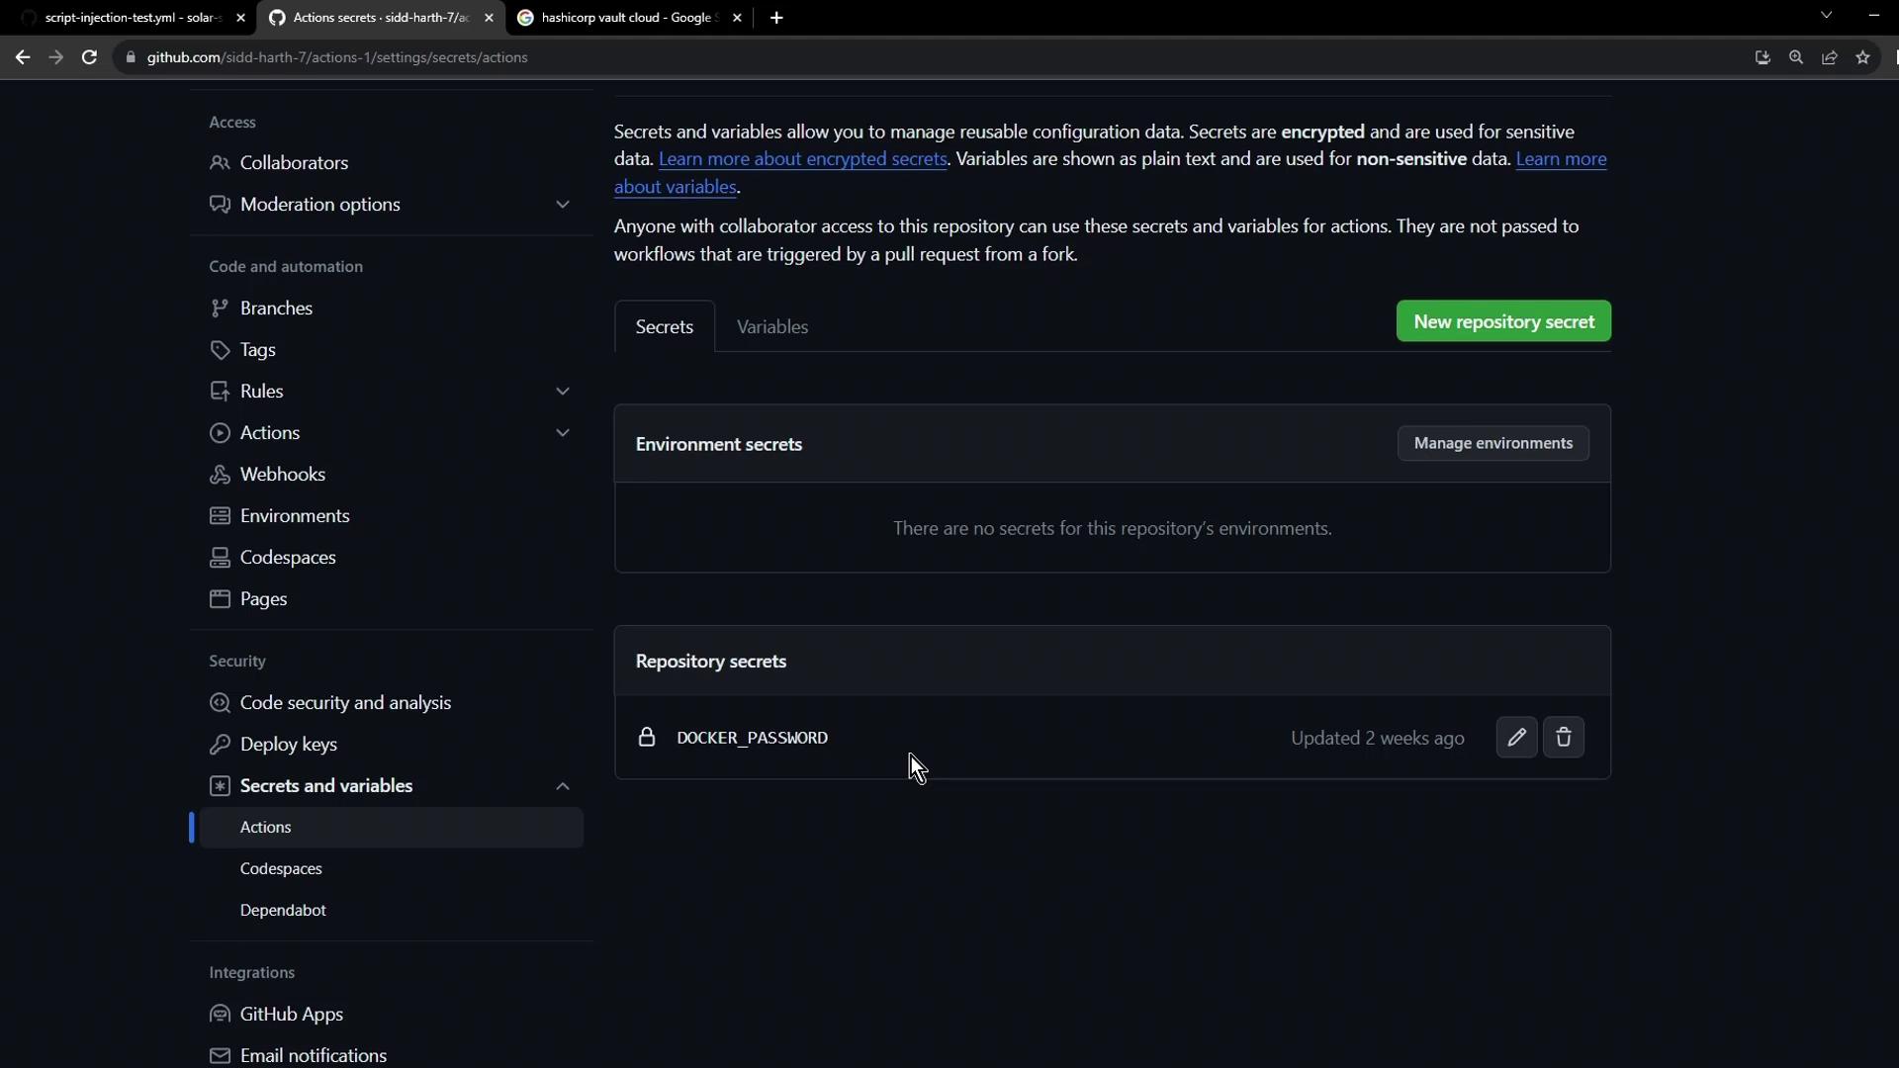Bookmark page with the star icon

point(1863,57)
